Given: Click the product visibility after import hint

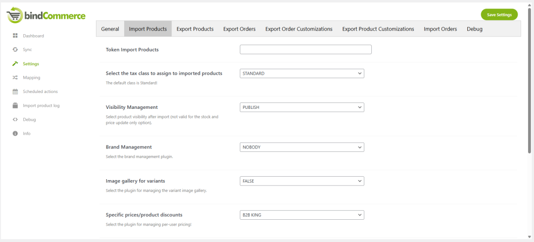Looking at the screenshot, I should coord(162,120).
